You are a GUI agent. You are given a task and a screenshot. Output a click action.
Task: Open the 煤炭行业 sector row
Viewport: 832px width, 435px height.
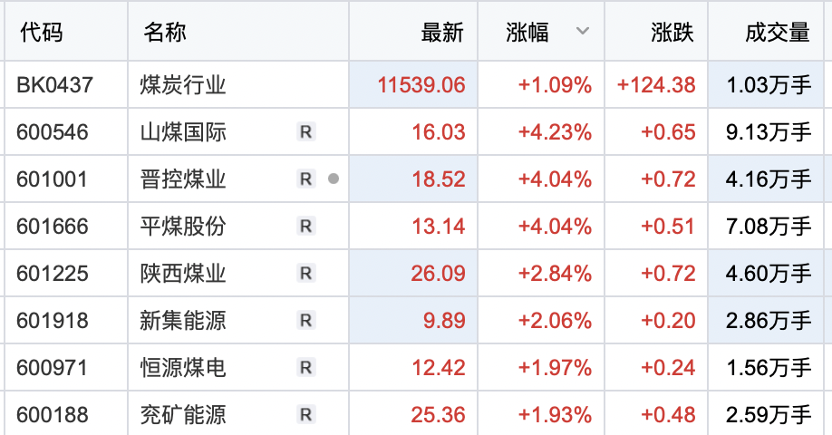183,85
